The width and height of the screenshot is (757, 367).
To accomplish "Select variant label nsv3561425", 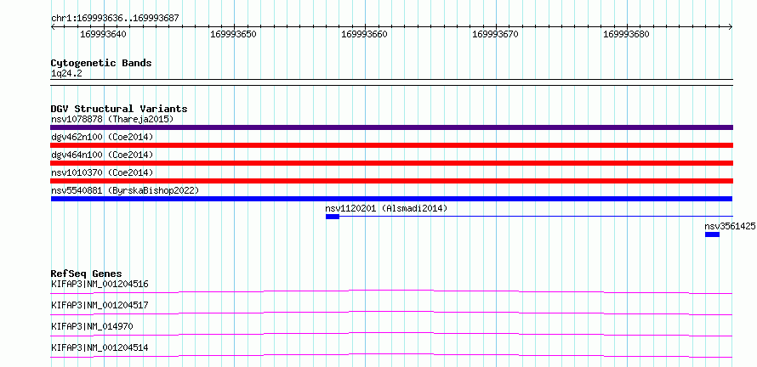I will (730, 226).
